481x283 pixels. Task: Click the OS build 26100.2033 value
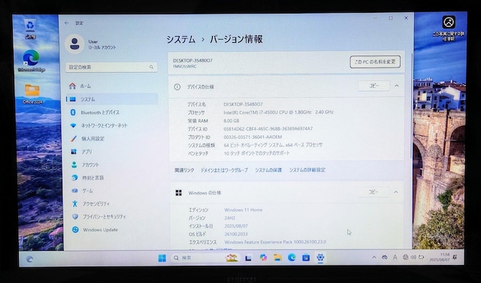pyautogui.click(x=235, y=234)
